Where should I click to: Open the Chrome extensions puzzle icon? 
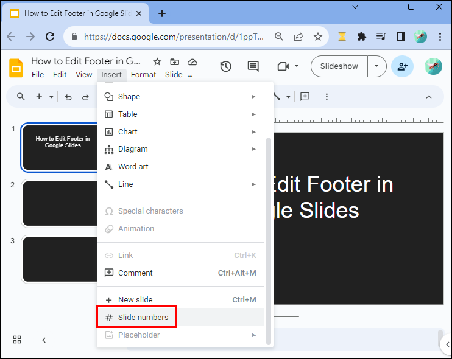click(362, 37)
